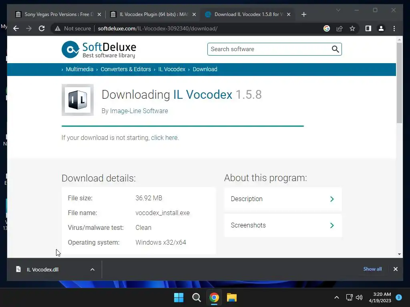Click the scrollbar down arrow
The height and width of the screenshot is (307, 410).
(399, 254)
